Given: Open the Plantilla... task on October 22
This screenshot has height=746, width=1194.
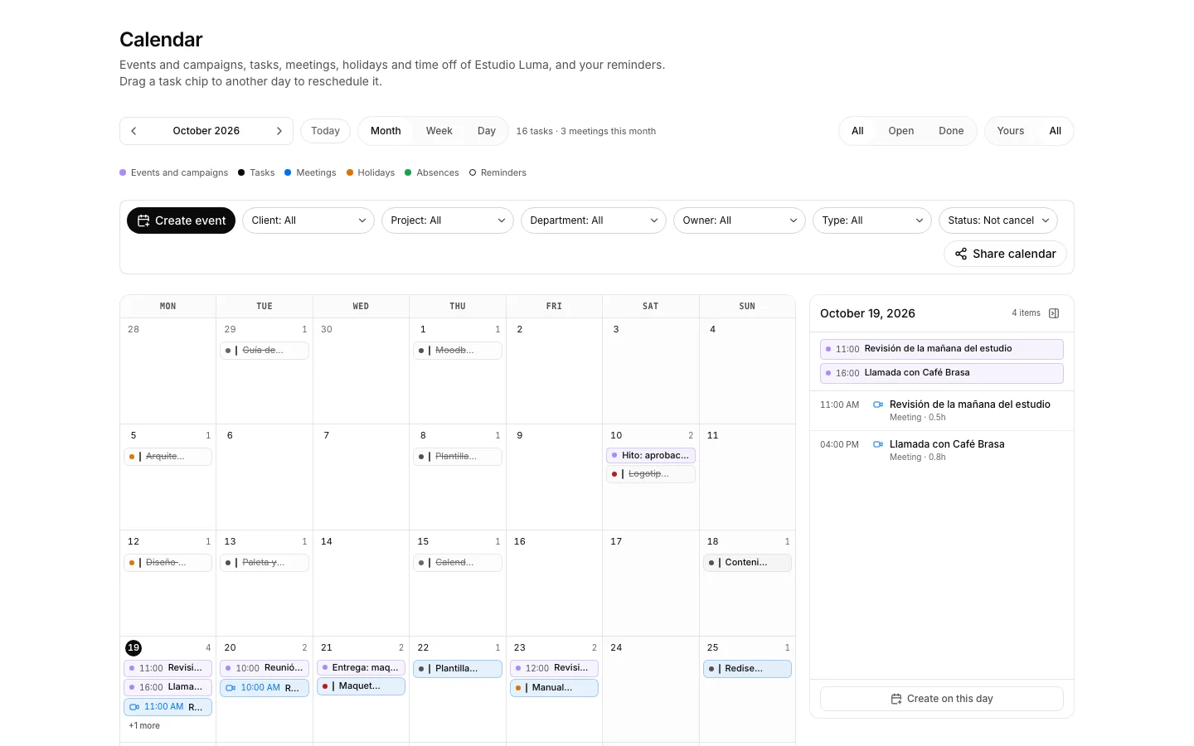Looking at the screenshot, I should pos(458,669).
